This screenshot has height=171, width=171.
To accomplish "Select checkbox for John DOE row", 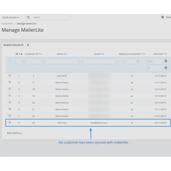I will [10, 75].
